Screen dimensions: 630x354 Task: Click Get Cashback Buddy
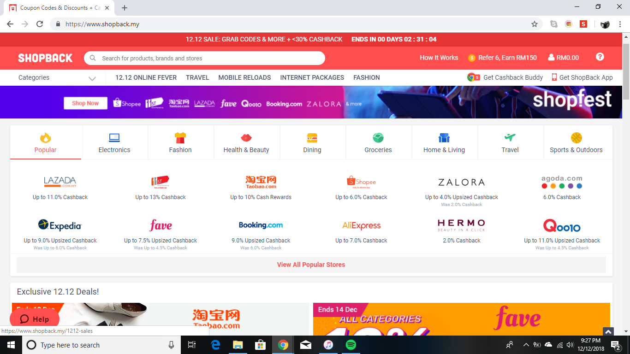[505, 77]
